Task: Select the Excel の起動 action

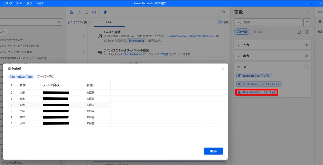Action: click(x=159, y=36)
